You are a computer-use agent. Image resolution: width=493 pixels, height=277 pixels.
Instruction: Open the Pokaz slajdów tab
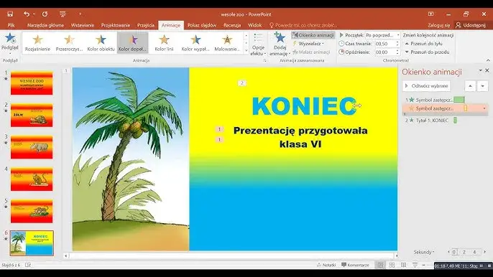(202, 25)
